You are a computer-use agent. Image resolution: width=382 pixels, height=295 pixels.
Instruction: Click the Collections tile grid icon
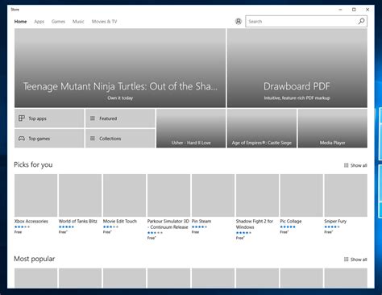coord(93,139)
